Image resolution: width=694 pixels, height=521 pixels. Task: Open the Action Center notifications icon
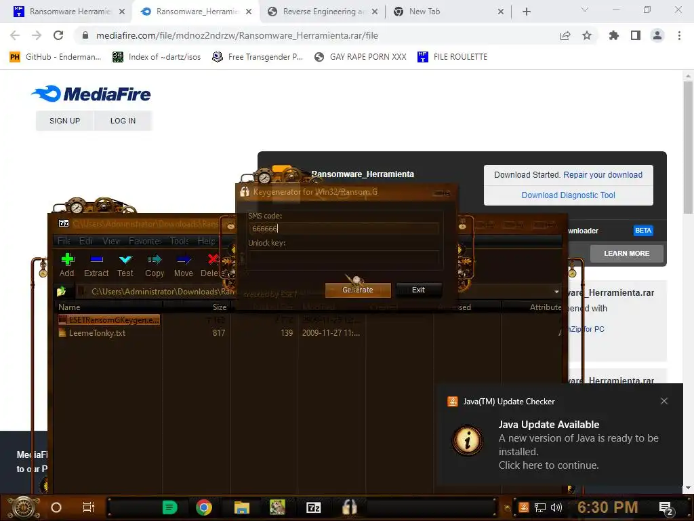pyautogui.click(x=666, y=508)
